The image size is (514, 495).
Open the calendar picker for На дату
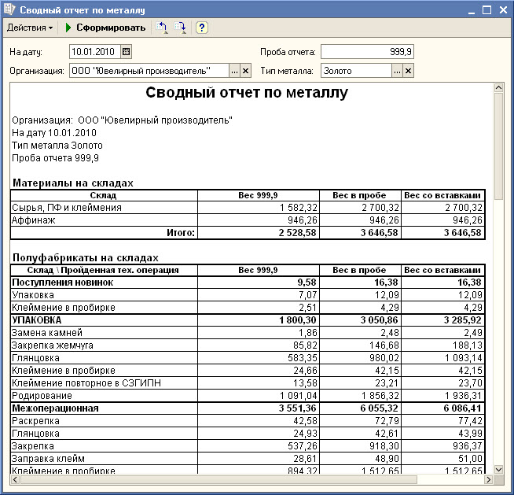126,52
